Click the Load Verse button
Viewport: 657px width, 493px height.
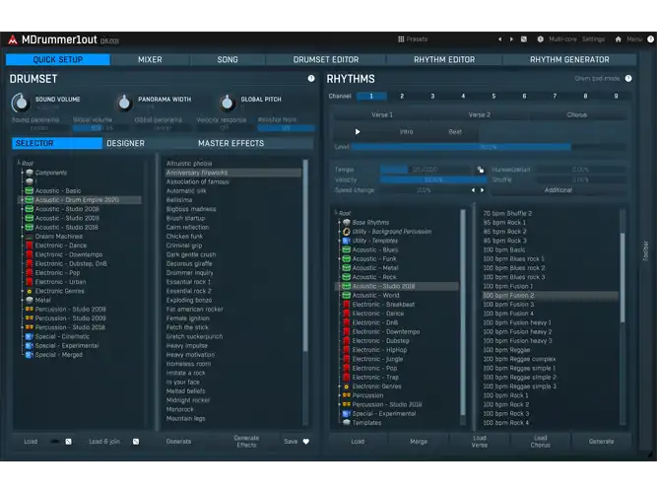[x=480, y=442]
